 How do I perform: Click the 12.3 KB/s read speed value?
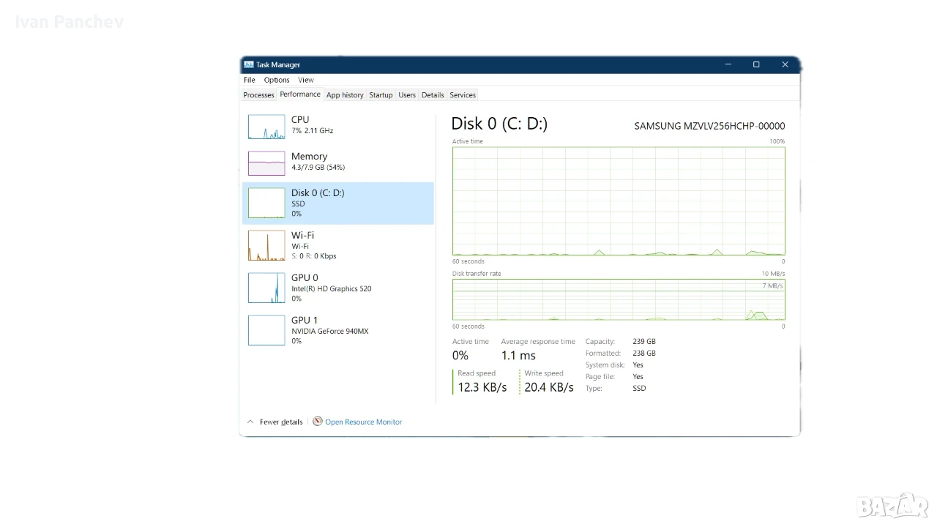pyautogui.click(x=482, y=387)
